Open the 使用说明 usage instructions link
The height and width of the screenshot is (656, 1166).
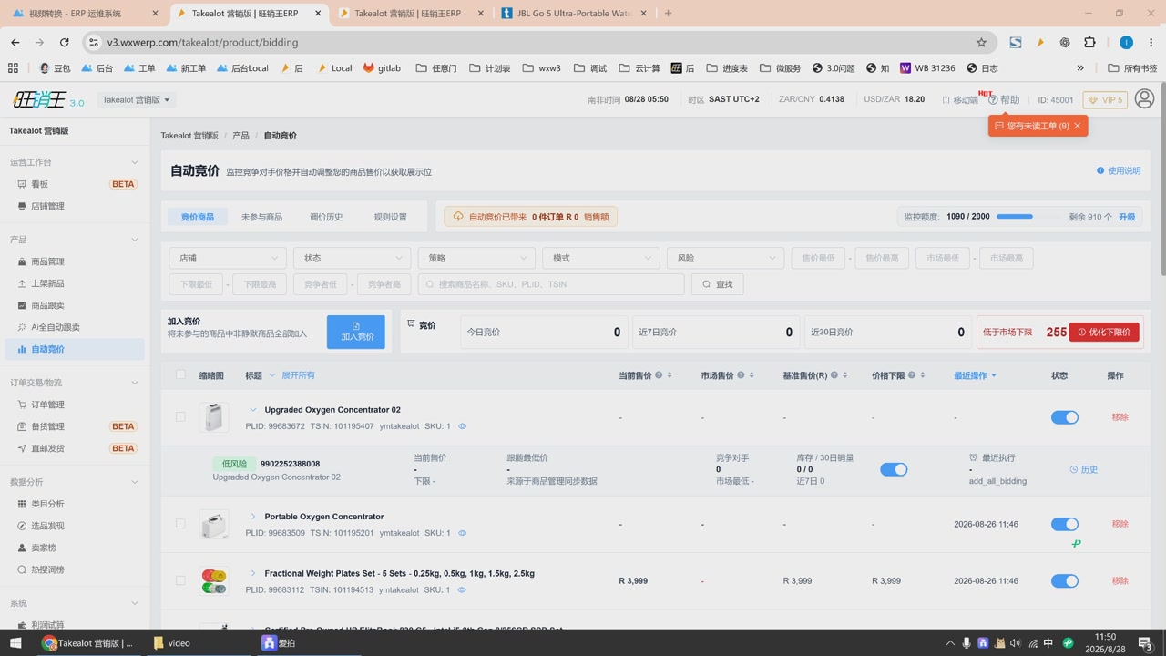(1119, 170)
